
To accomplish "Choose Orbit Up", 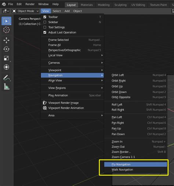I will point(136,86).
